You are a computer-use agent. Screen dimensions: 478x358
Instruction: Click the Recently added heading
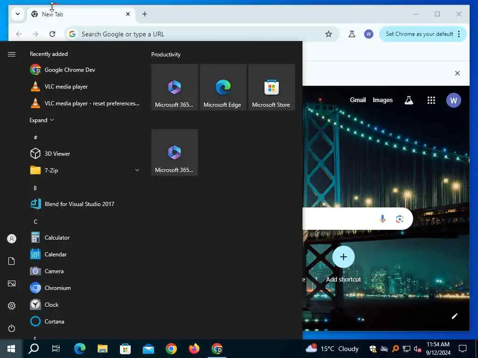[49, 54]
